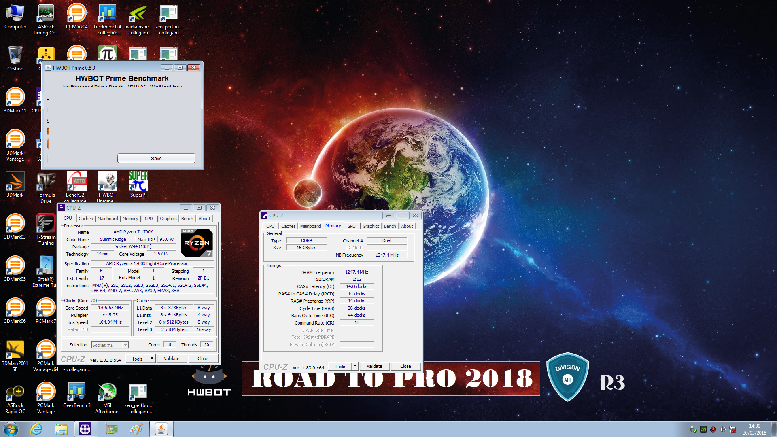The image size is (777, 437).
Task: Click Close in left CPU-Z window
Action: [203, 359]
